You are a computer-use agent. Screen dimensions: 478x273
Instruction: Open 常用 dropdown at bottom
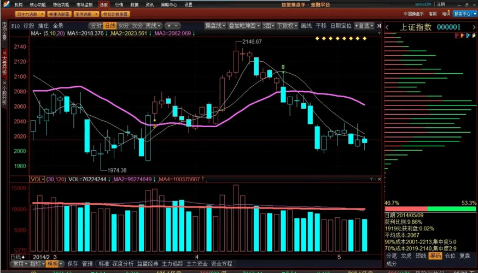coord(20,264)
